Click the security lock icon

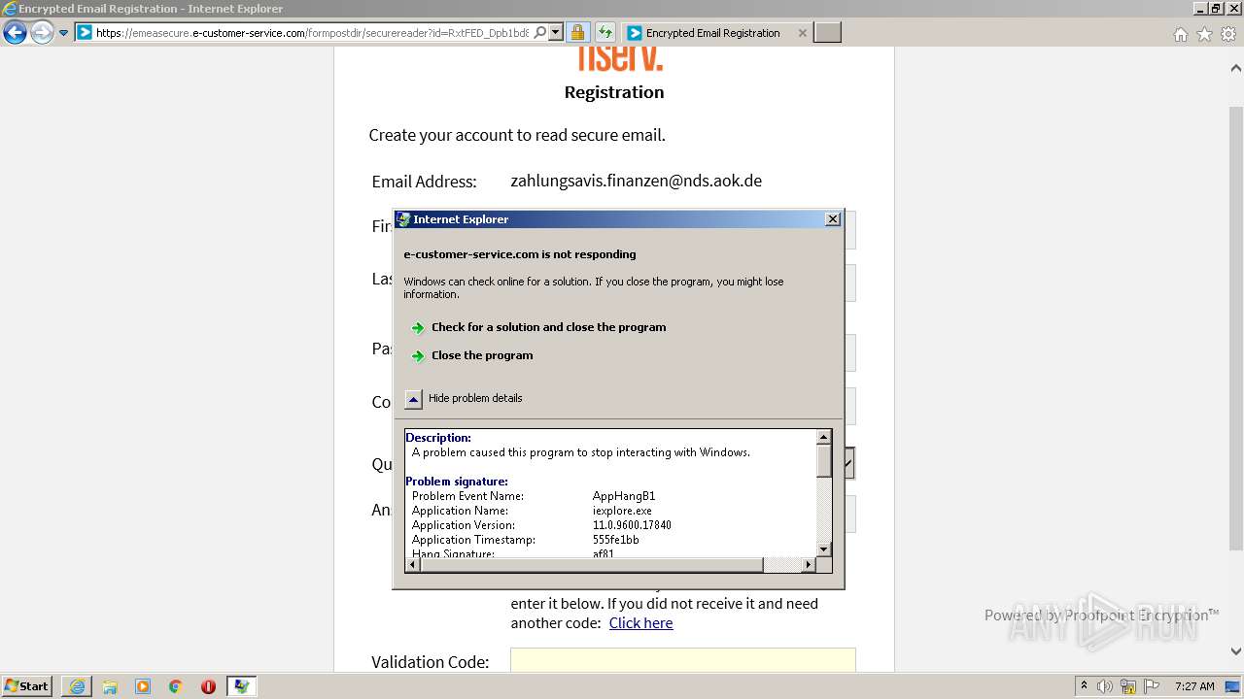[x=577, y=32]
